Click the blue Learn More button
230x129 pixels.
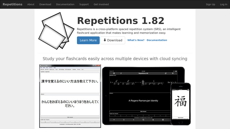point(88,40)
